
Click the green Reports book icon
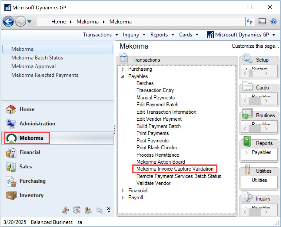pyautogui.click(x=247, y=141)
